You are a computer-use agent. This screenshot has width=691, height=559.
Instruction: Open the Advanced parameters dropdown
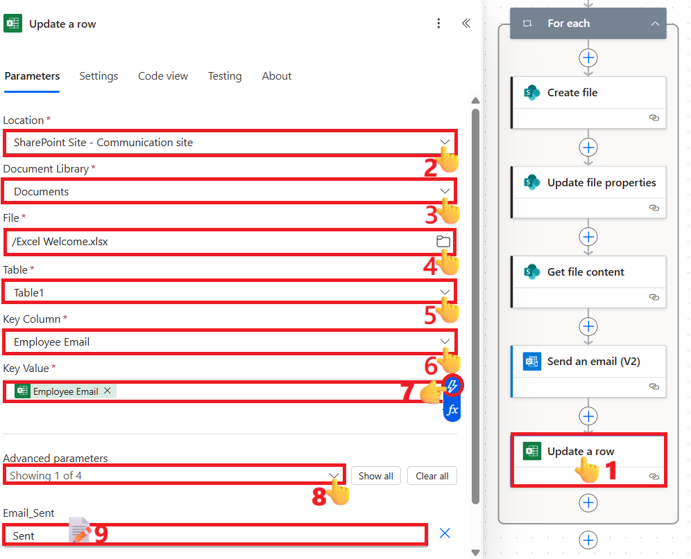(334, 475)
